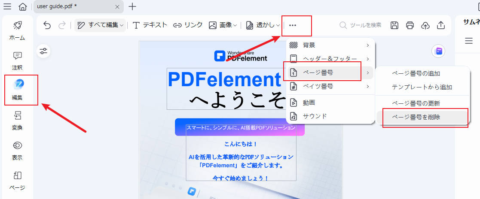The height and width of the screenshot is (199, 480).
Task: Open the hamburger main menu
Action: (x=7, y=6)
